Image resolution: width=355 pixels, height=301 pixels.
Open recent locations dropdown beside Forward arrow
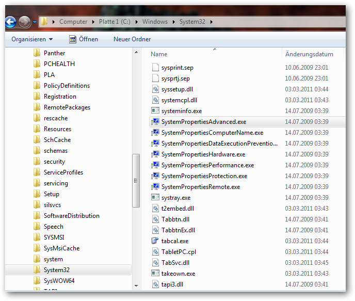click(x=35, y=22)
